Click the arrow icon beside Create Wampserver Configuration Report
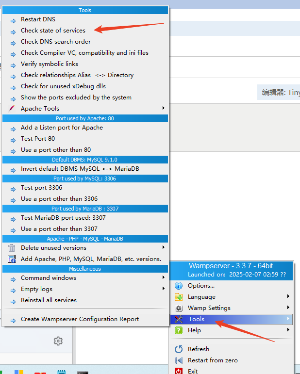 tap(13, 321)
